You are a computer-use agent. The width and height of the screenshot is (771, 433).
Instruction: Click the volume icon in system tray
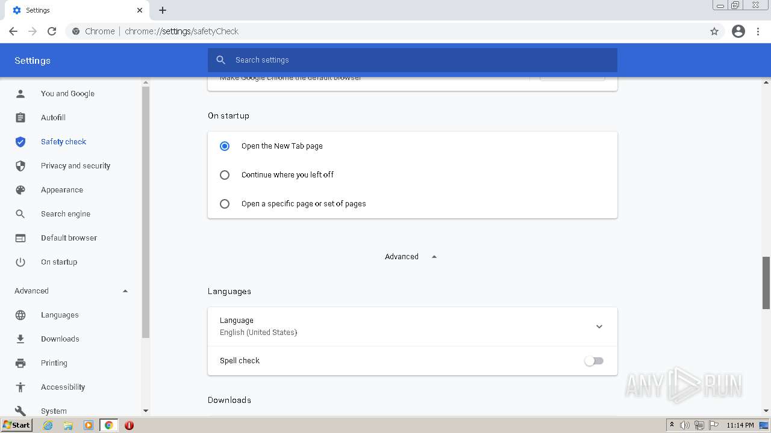685,425
